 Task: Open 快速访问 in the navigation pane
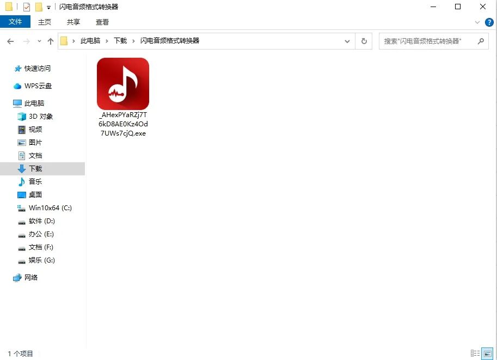(38, 69)
